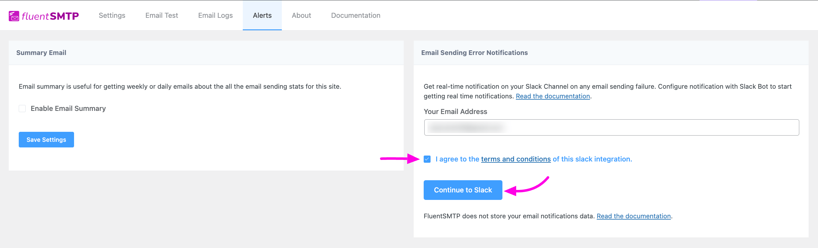
Task: Focus the Your Email Address field
Action: click(611, 127)
